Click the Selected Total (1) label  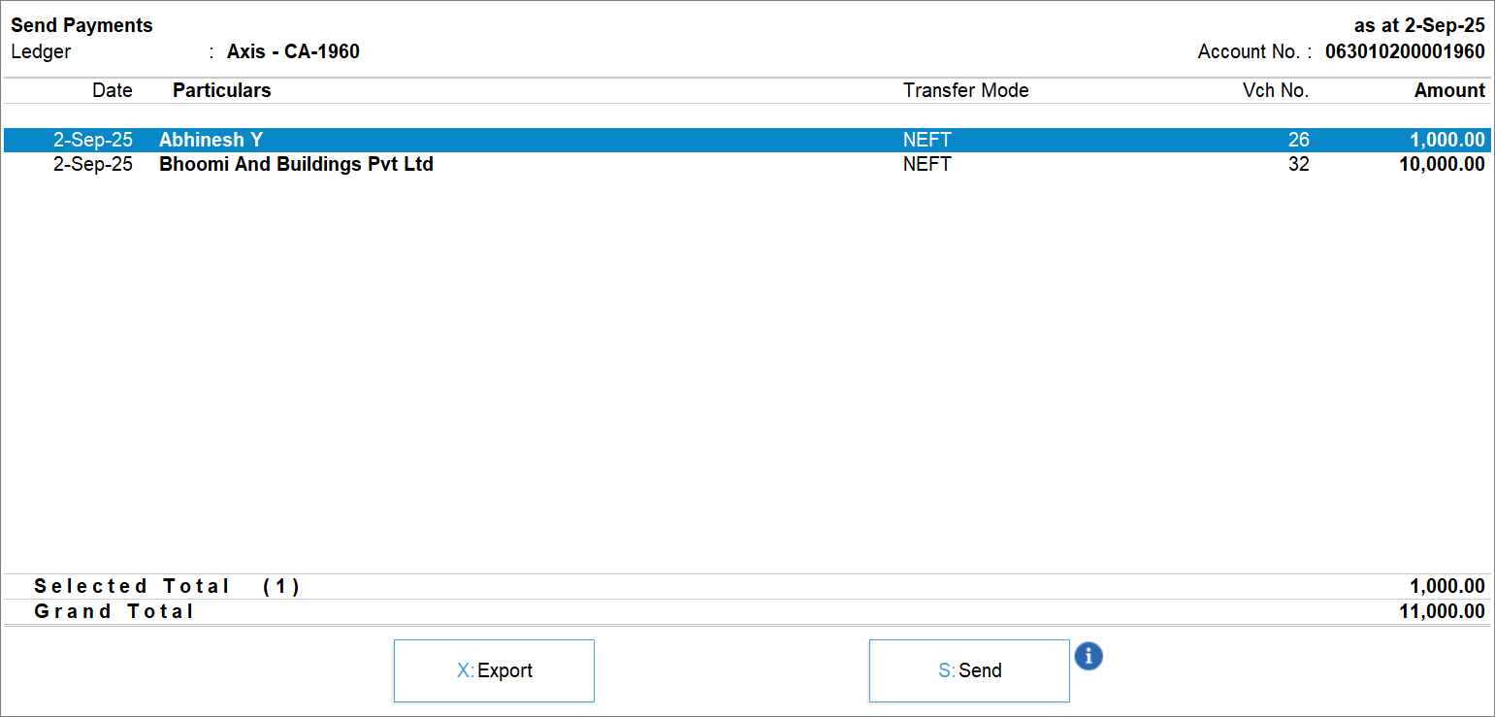[x=167, y=586]
